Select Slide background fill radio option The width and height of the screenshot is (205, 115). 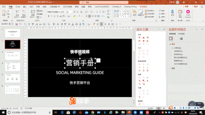pyautogui.click(x=173, y=64)
